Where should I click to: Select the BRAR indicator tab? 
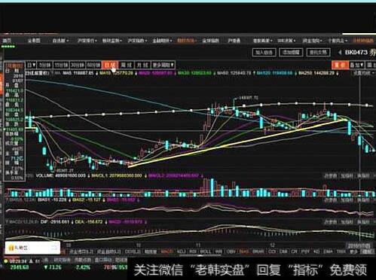[x=258, y=251]
